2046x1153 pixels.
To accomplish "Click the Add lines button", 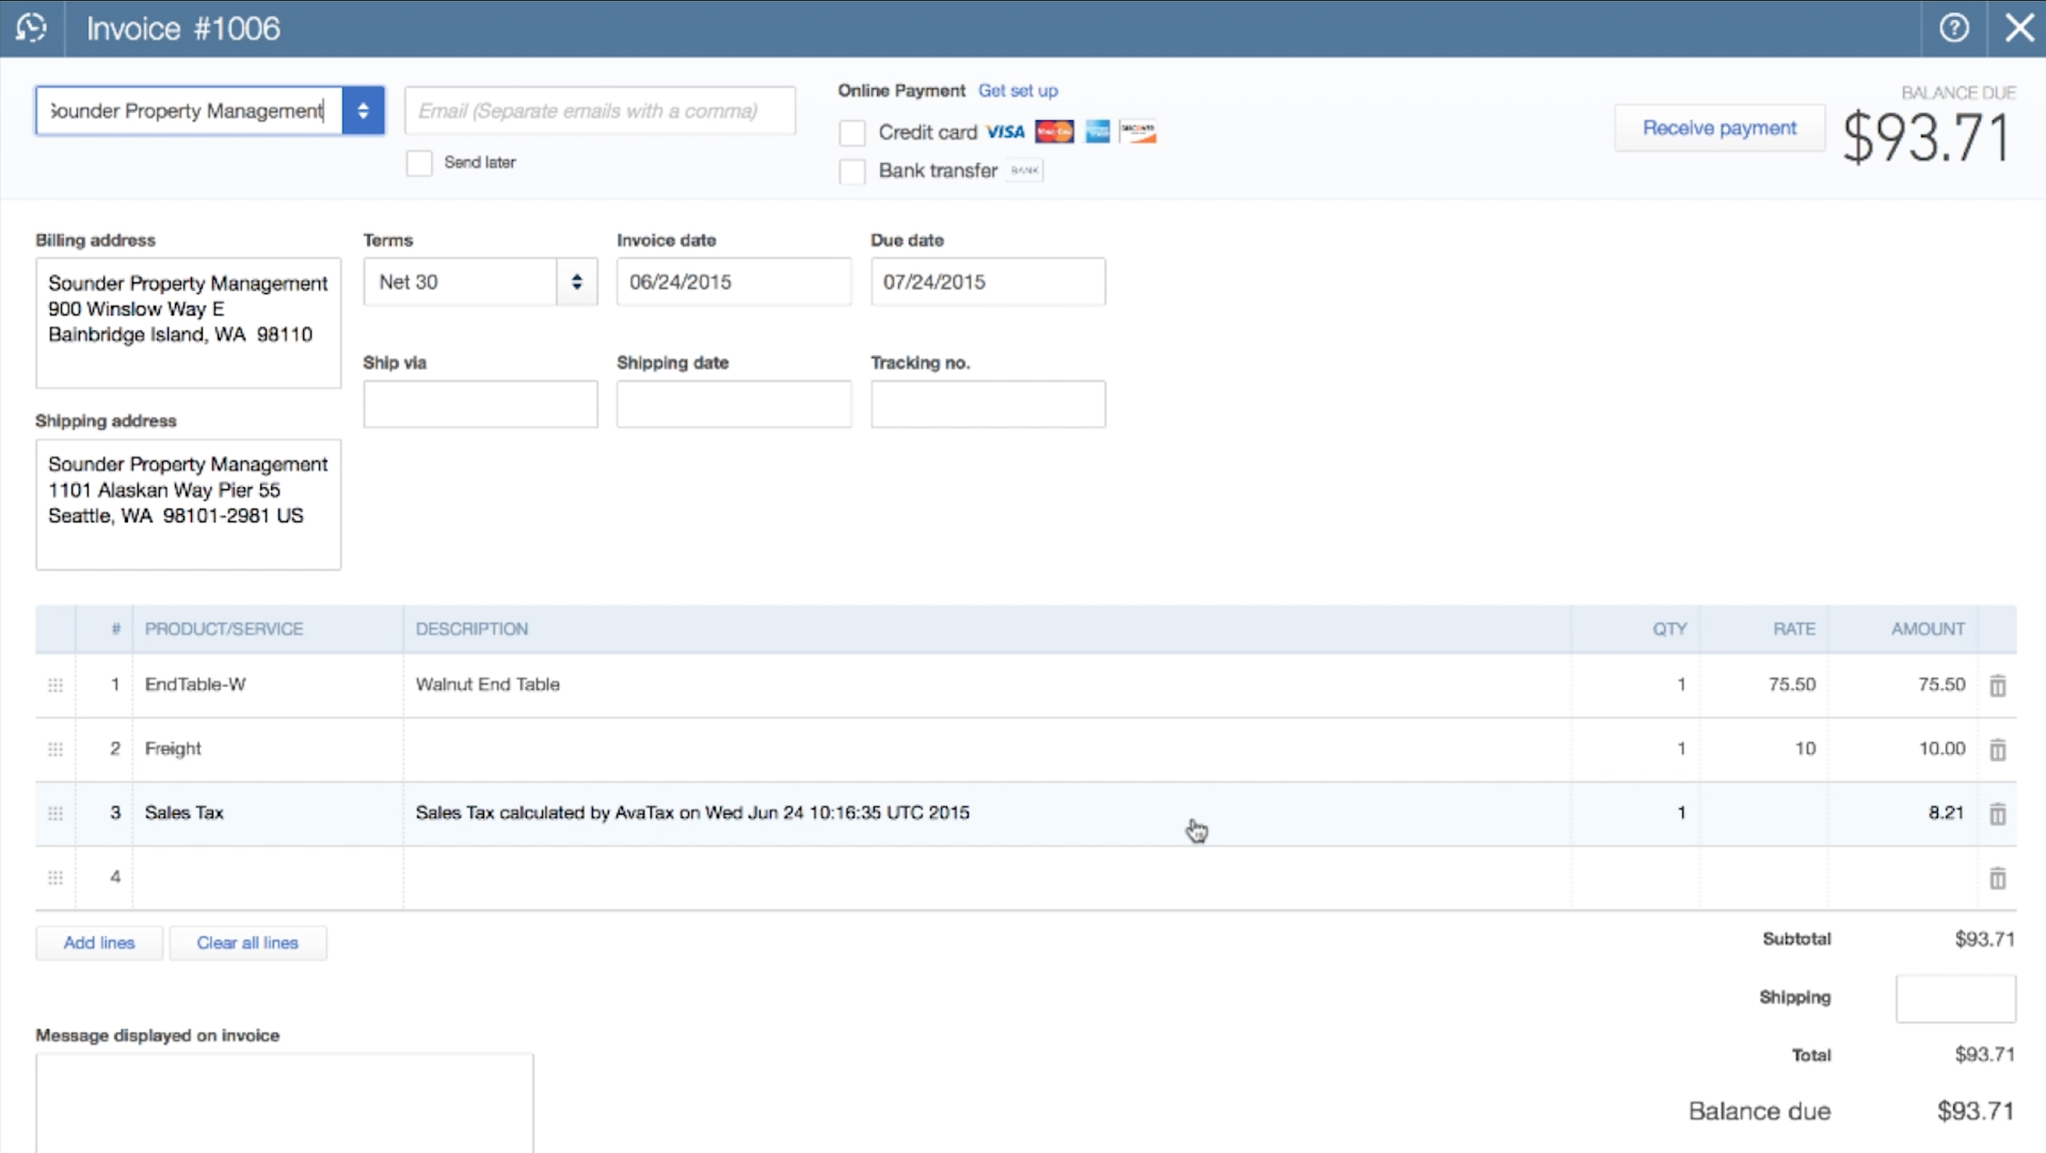I will tap(98, 942).
